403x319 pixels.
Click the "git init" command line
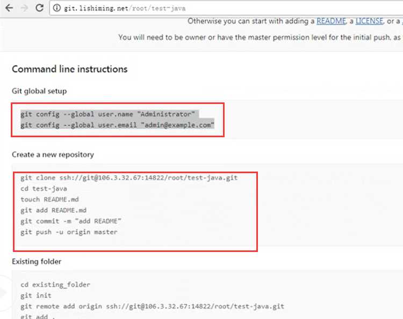pyautogui.click(x=35, y=295)
